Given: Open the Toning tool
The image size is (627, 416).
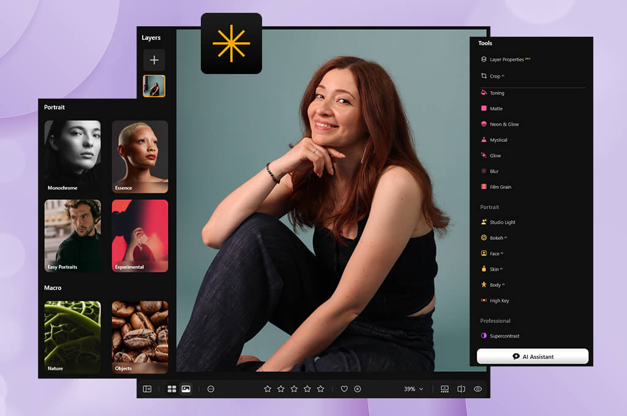Looking at the screenshot, I should pyautogui.click(x=492, y=93).
